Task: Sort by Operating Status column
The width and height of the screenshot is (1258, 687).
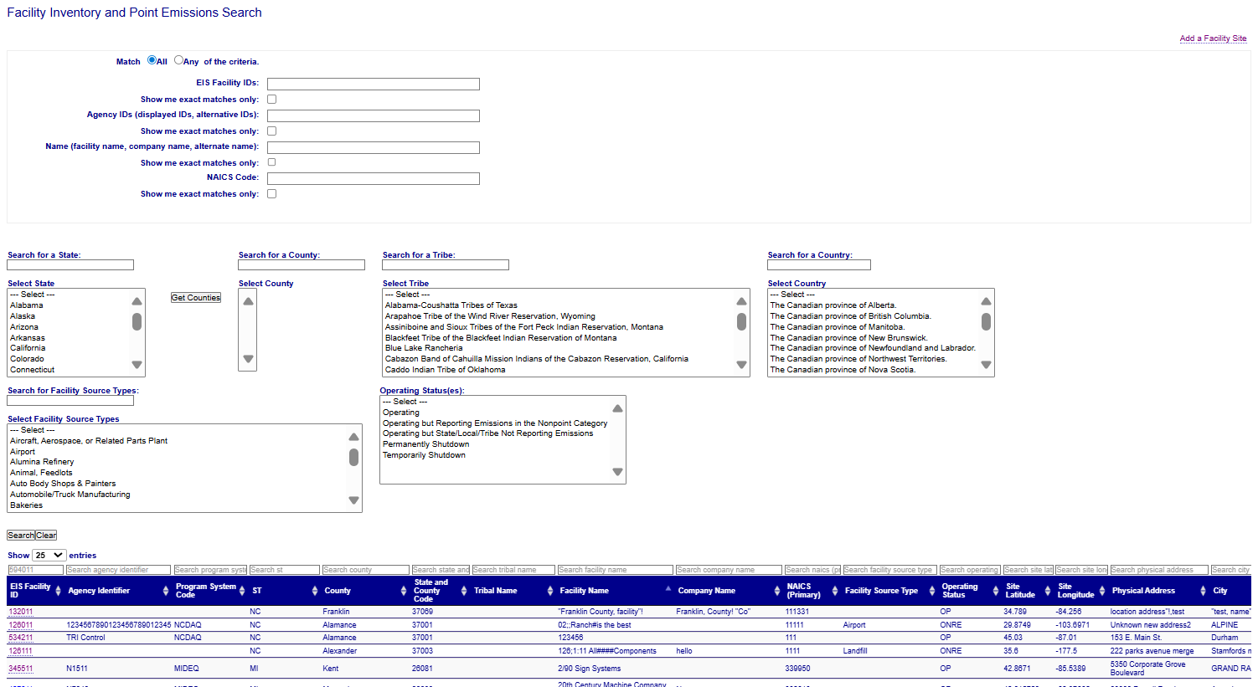Action: (x=970, y=591)
